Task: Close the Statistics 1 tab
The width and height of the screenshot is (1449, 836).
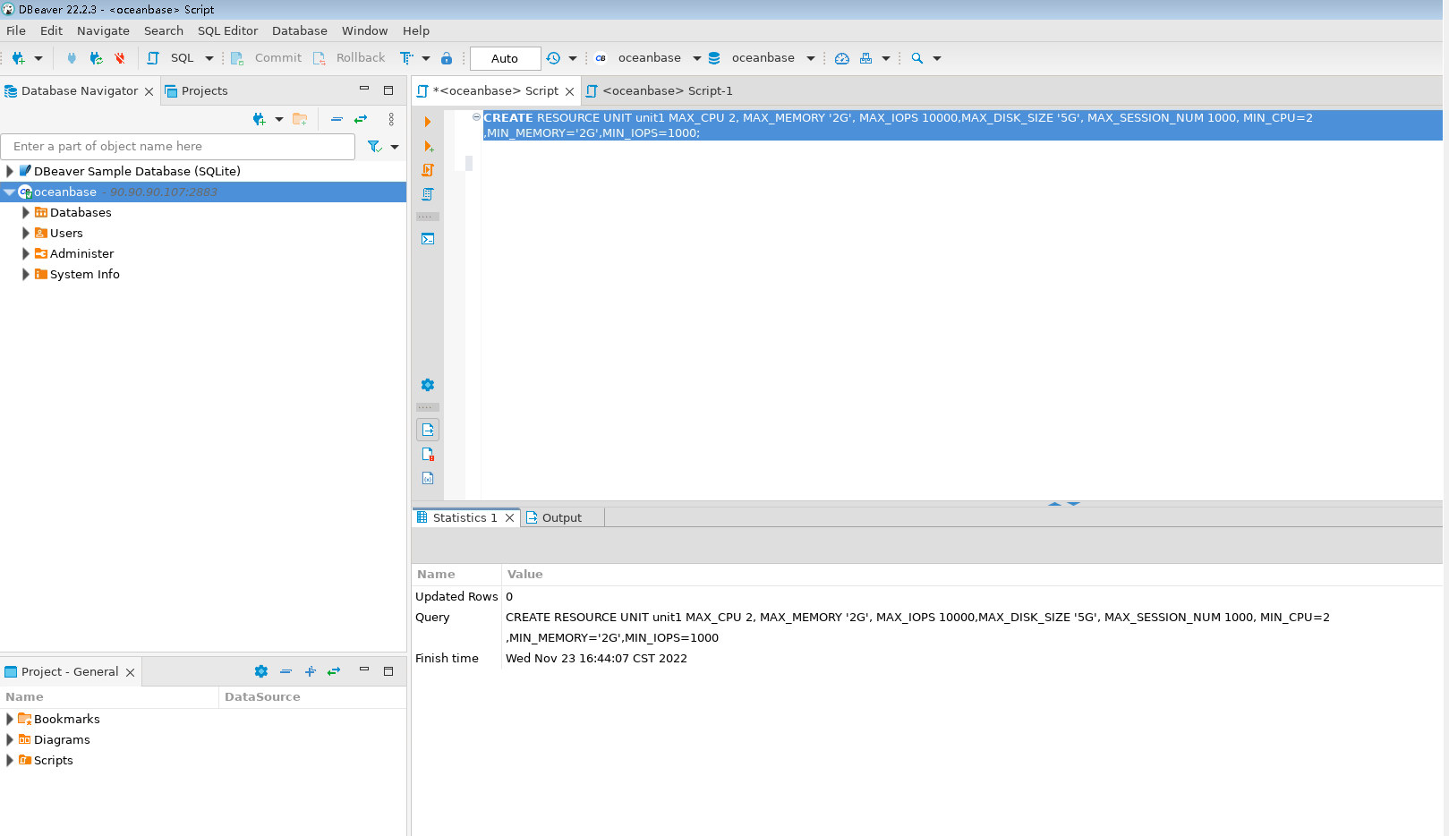Action: point(510,517)
